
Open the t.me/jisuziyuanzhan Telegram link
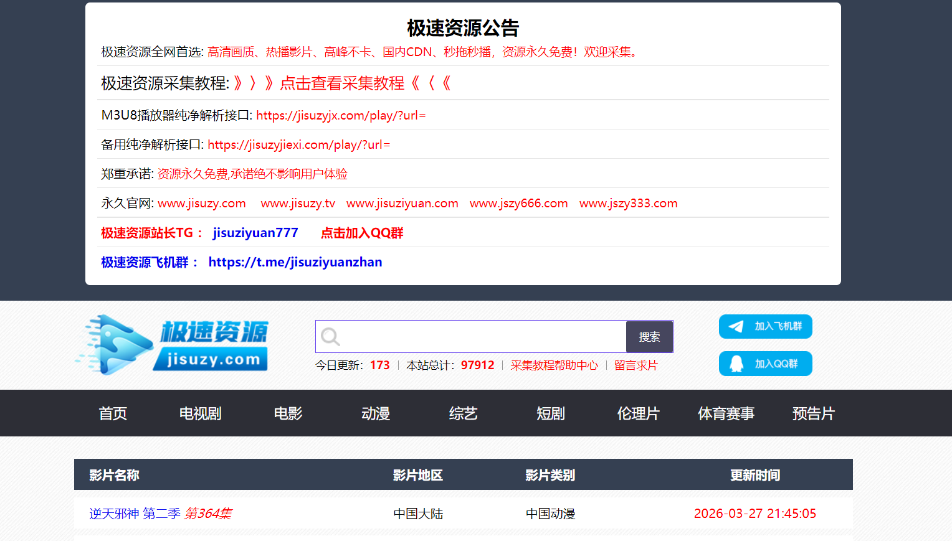pyautogui.click(x=295, y=262)
